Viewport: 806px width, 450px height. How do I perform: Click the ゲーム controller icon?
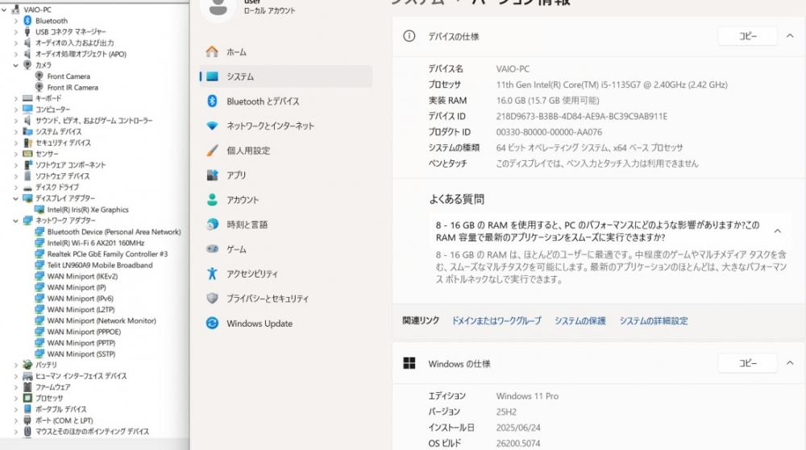pos(212,249)
